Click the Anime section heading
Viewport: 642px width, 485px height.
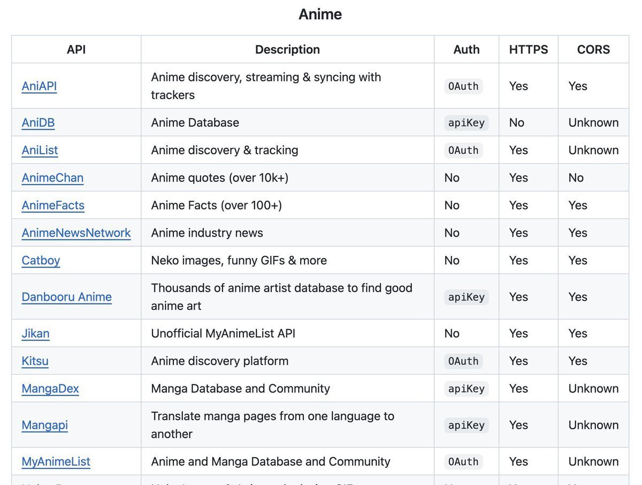point(320,14)
